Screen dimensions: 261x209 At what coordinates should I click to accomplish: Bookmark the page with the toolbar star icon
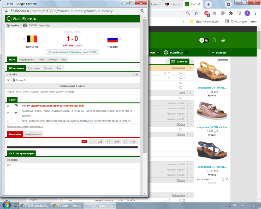196,13
